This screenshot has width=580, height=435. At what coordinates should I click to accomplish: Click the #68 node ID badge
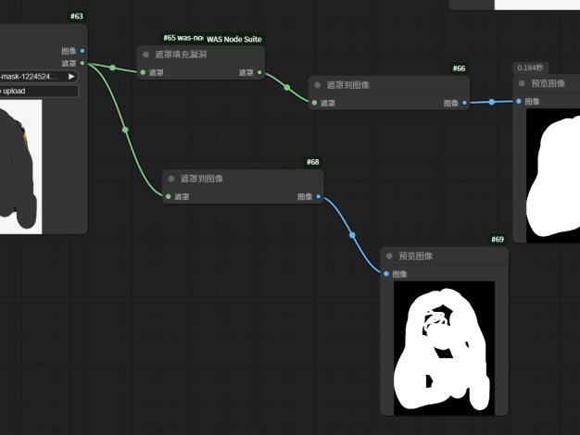tap(312, 162)
